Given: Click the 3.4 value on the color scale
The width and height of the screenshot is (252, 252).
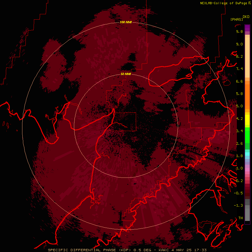Looking at the screenshot, I should (239, 131).
